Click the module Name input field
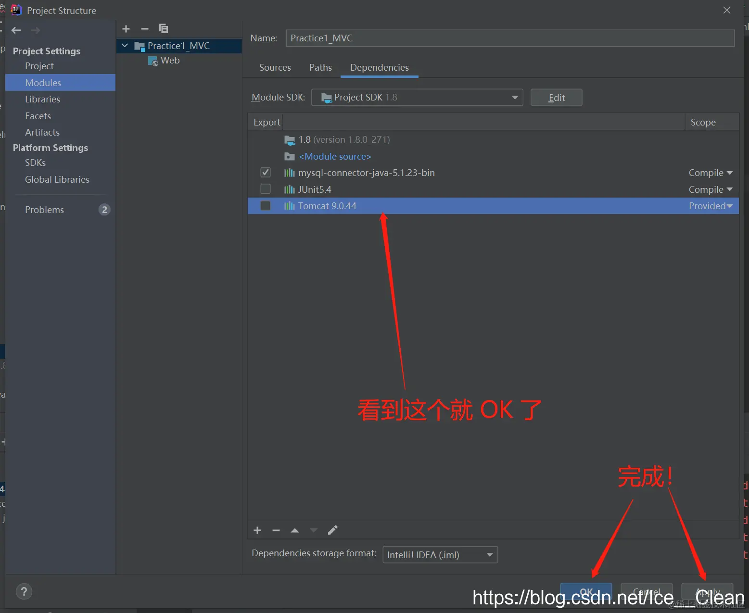This screenshot has width=749, height=613. (x=510, y=38)
